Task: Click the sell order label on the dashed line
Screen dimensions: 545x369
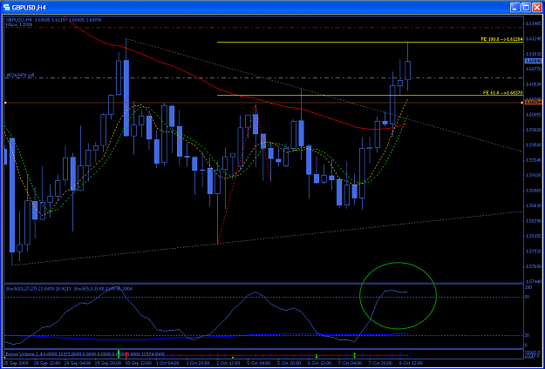Action: [x=20, y=75]
